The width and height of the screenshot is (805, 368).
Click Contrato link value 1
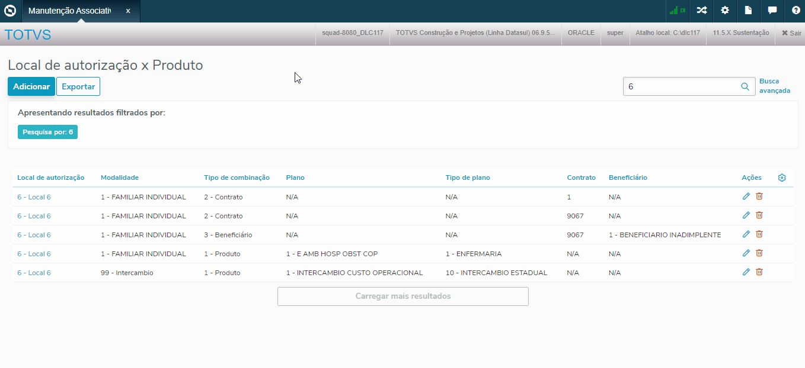[x=569, y=197]
